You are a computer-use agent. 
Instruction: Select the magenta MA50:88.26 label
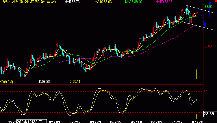click(164, 2)
